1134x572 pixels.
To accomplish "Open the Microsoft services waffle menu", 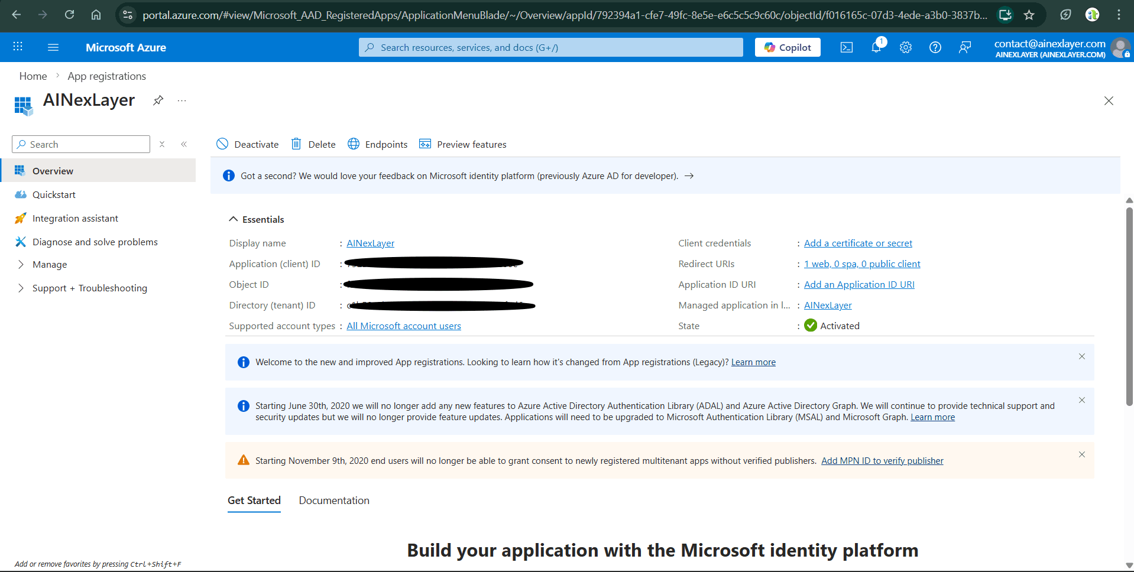I will (18, 47).
